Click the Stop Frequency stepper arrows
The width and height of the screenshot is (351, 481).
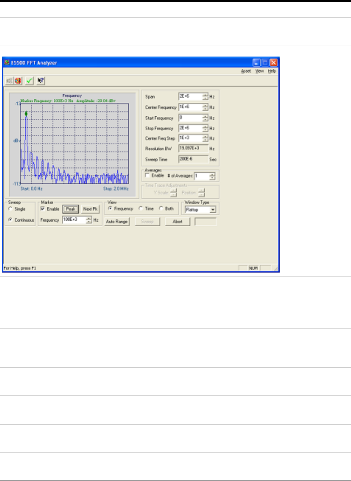205,128
